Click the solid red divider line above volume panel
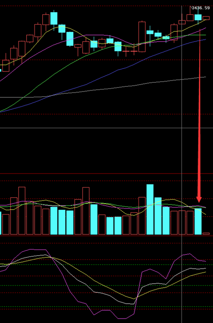Screen dimensions: 213x323 pyautogui.click(x=106, y=173)
